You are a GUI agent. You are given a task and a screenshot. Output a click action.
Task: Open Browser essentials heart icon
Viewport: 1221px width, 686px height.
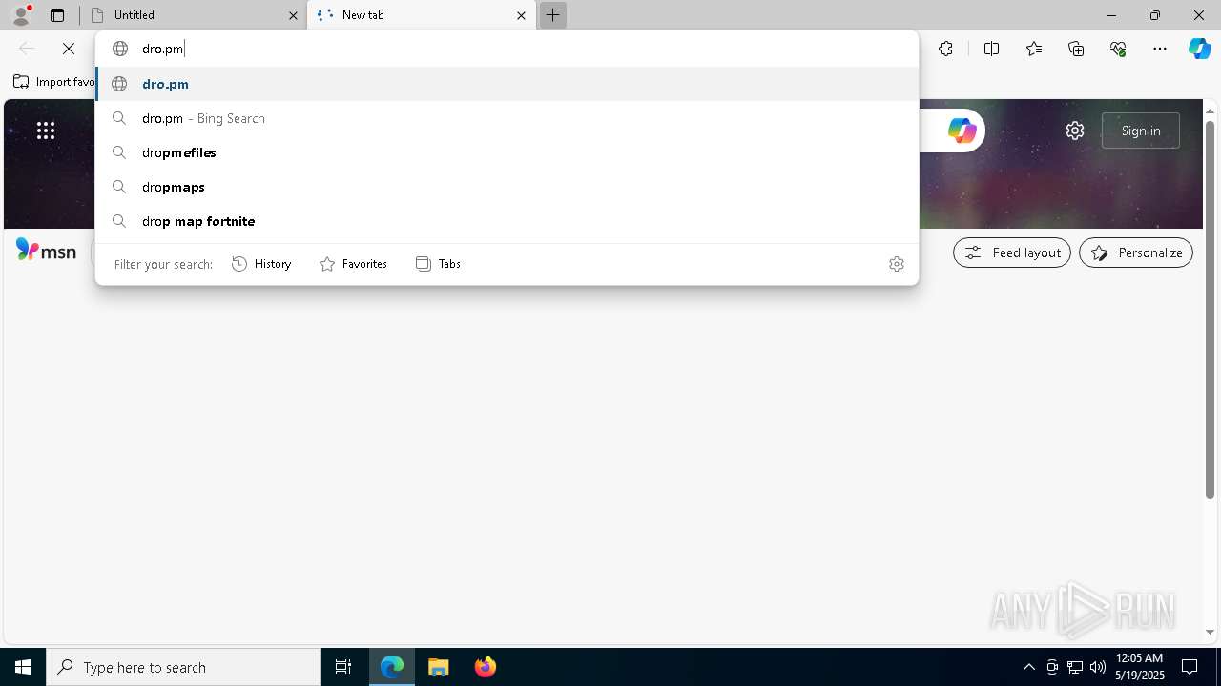(x=1118, y=49)
